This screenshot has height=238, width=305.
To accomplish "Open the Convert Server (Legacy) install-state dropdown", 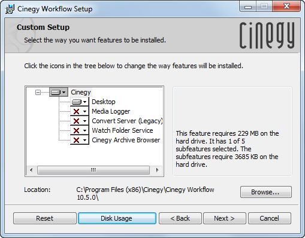I will pos(79,121).
